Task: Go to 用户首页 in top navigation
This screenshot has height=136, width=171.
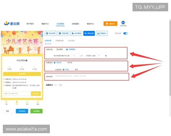Action: [x=30, y=24]
